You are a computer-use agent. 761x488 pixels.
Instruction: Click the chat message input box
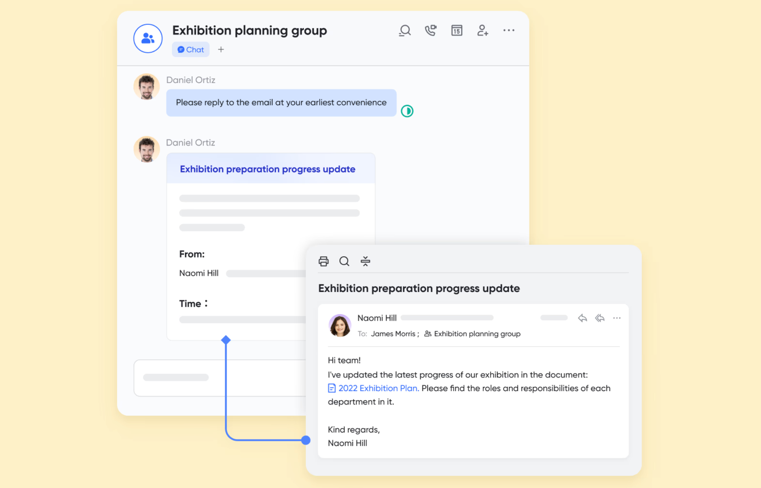point(220,378)
